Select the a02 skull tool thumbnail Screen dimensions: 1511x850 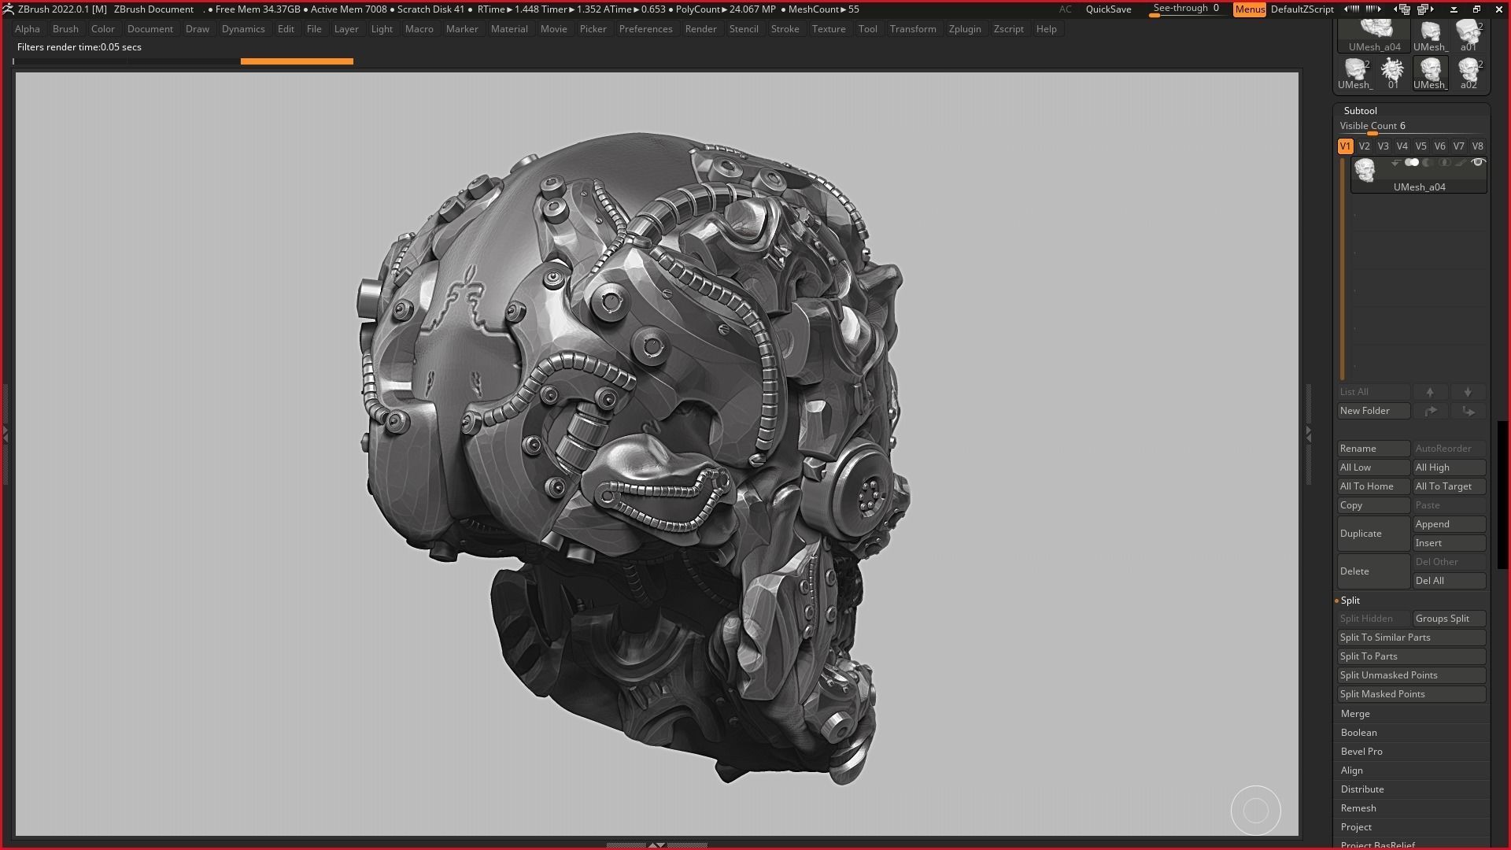(1469, 73)
